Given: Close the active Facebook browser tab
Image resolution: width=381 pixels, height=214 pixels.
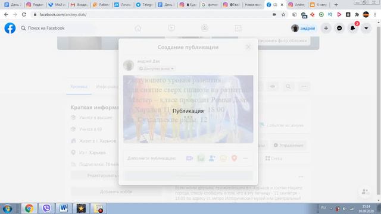Looking at the screenshot, I should (282, 5).
